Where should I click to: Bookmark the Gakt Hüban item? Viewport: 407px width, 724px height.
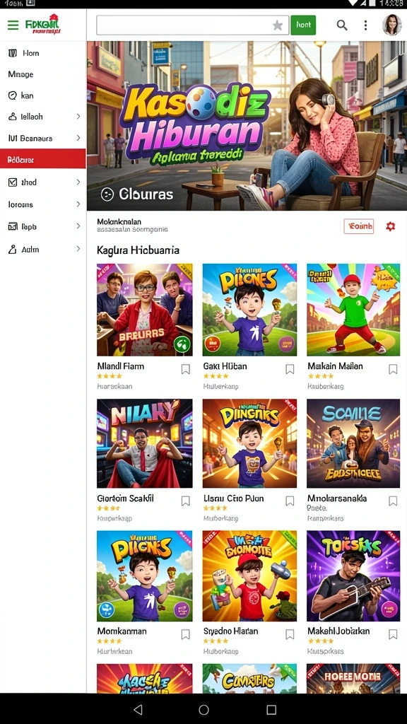290,369
